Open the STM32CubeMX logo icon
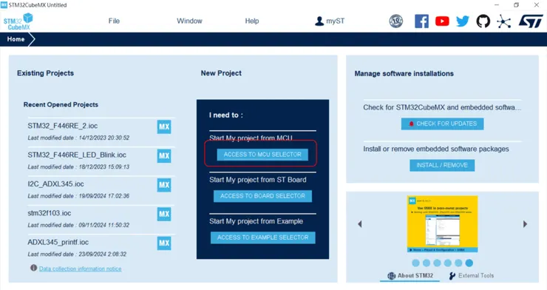 (x=18, y=21)
